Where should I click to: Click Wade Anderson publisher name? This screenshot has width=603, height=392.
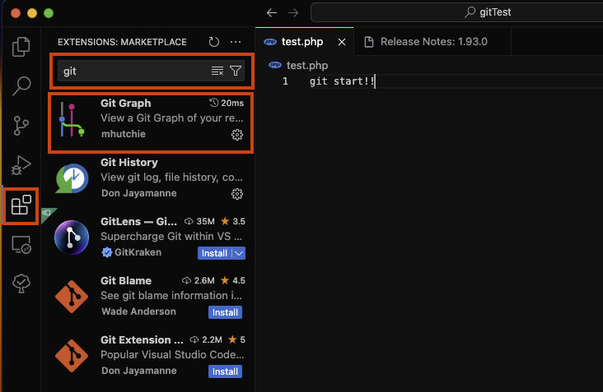(x=138, y=311)
